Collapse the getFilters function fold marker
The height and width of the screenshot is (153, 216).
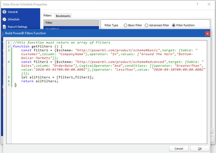click(11, 46)
